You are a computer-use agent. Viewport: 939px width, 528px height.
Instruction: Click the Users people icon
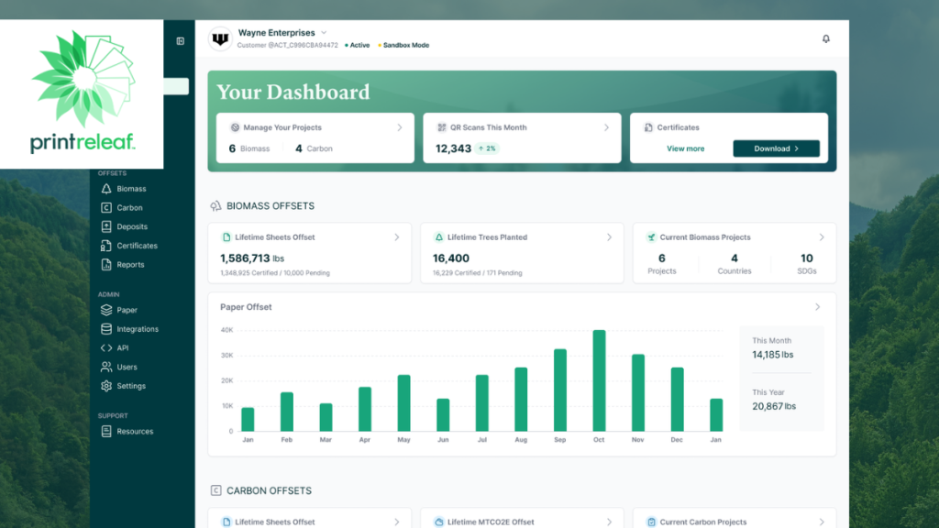[106, 367]
